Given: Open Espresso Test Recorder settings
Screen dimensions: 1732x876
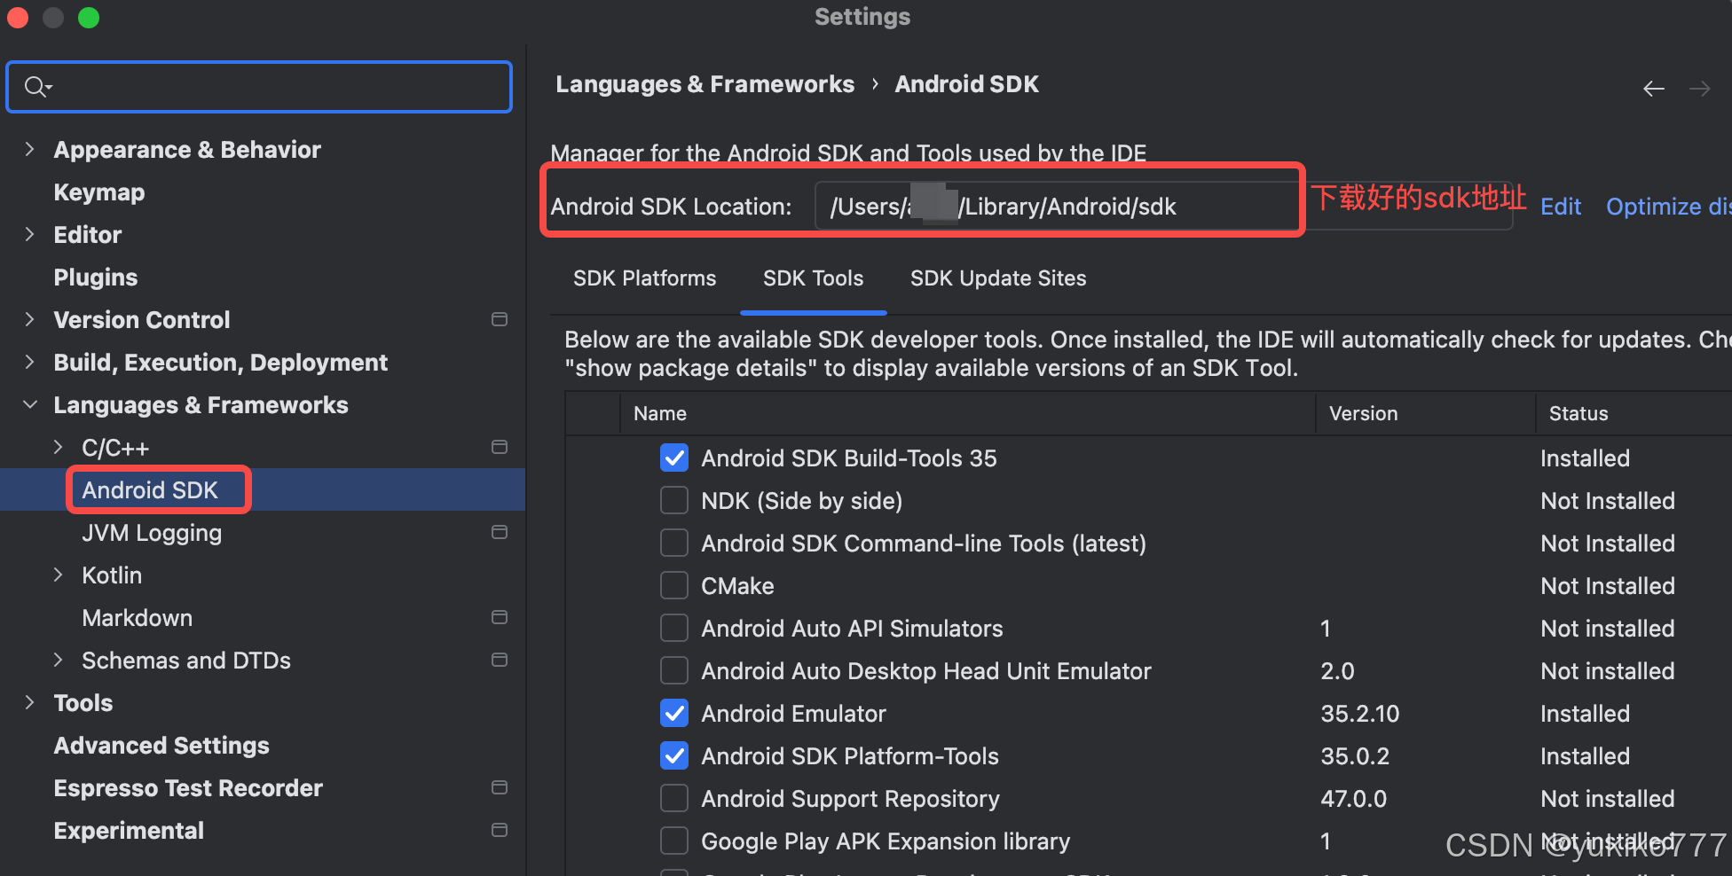Looking at the screenshot, I should point(188,788).
